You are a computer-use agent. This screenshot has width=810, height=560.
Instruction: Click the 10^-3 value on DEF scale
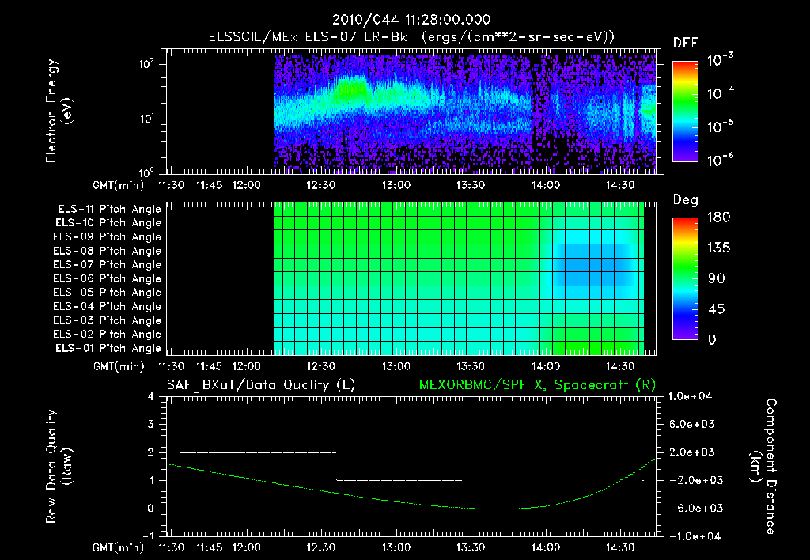click(x=720, y=59)
